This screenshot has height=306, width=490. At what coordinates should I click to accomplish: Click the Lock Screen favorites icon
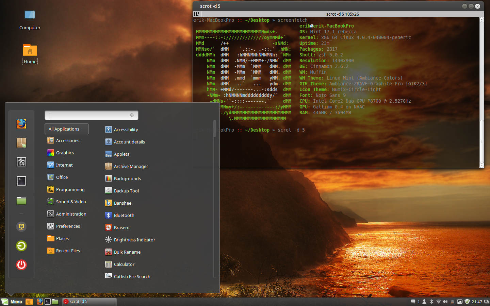21,227
